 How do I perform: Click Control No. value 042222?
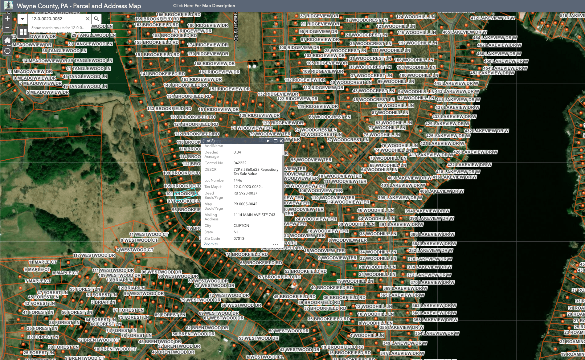(240, 163)
